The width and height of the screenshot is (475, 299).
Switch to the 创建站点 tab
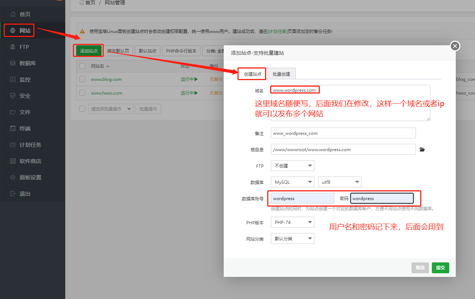click(252, 74)
